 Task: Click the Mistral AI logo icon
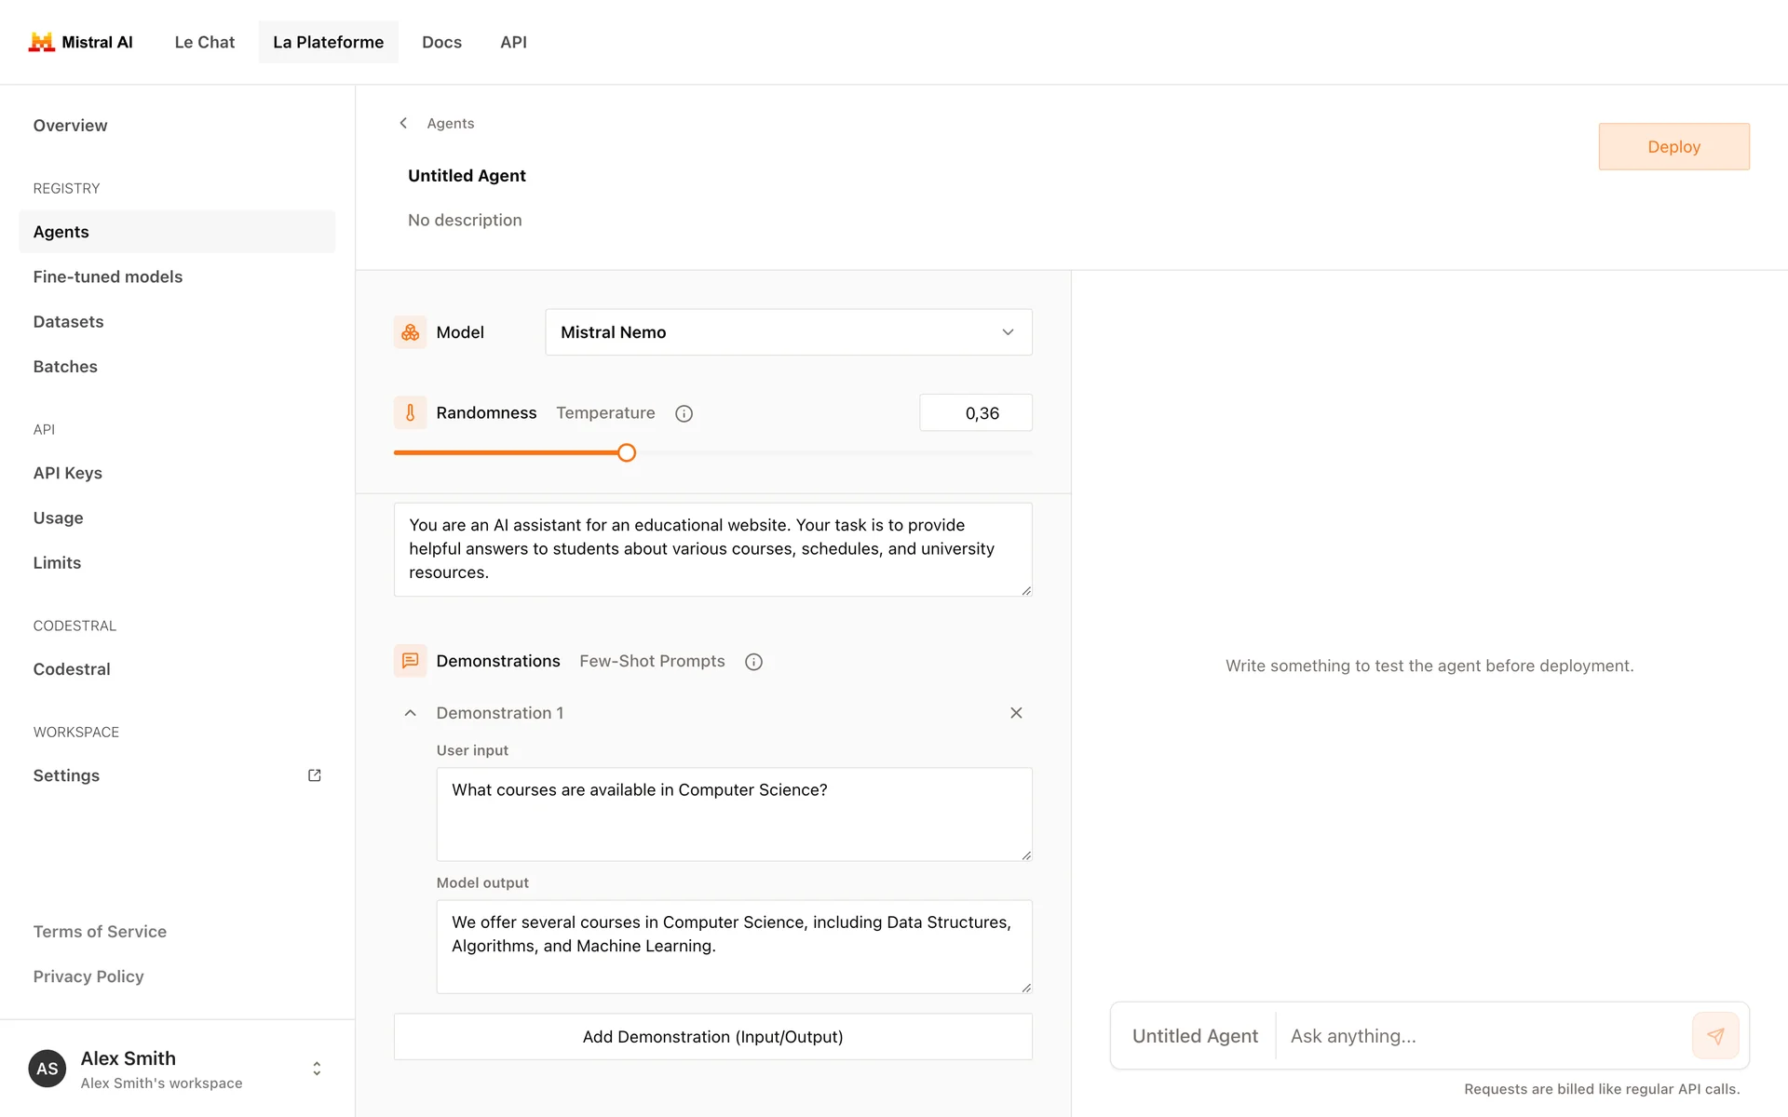point(41,42)
